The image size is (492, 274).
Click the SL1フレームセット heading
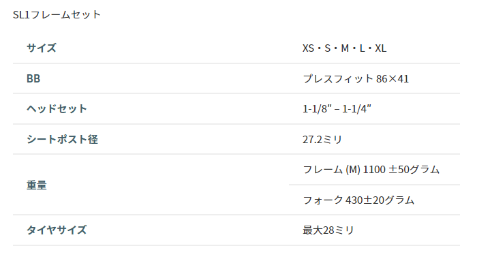point(57,15)
